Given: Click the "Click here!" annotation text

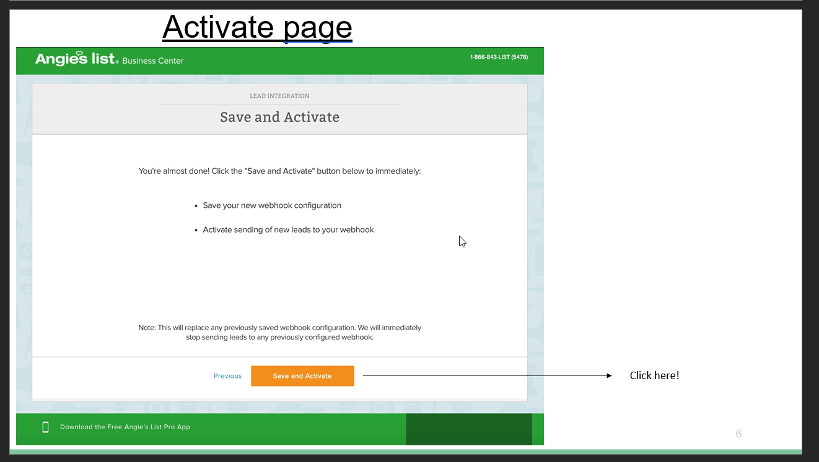Looking at the screenshot, I should pos(654,375).
